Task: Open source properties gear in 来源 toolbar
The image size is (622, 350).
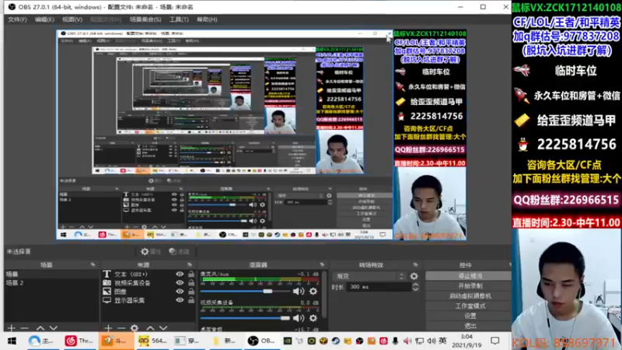Action: pos(135,327)
